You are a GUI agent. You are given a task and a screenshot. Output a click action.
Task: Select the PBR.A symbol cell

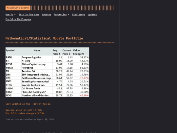click(13, 68)
